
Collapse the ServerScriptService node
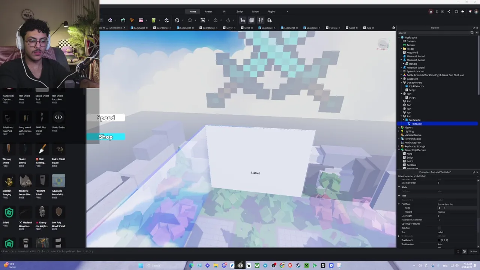coord(399,150)
